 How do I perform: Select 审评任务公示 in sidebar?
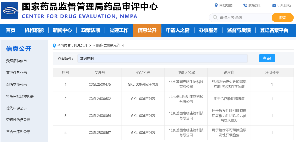click(x=17, y=73)
